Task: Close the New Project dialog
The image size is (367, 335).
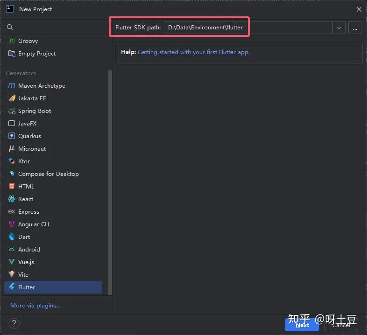Action: (x=359, y=9)
